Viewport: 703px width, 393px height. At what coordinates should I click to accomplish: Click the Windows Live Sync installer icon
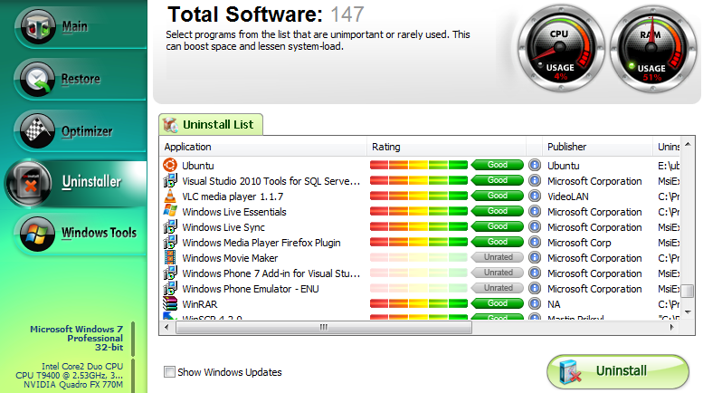pos(170,227)
